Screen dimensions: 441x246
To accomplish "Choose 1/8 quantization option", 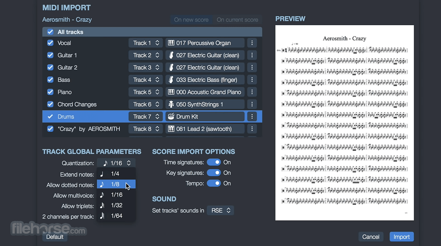I will (x=116, y=184).
